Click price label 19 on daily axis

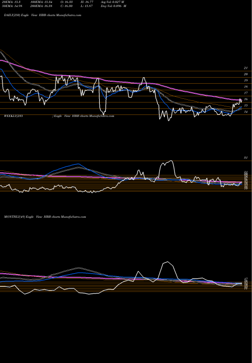[245, 80]
